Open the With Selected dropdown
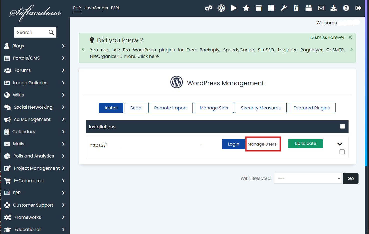The width and height of the screenshot is (369, 234). coord(308,178)
